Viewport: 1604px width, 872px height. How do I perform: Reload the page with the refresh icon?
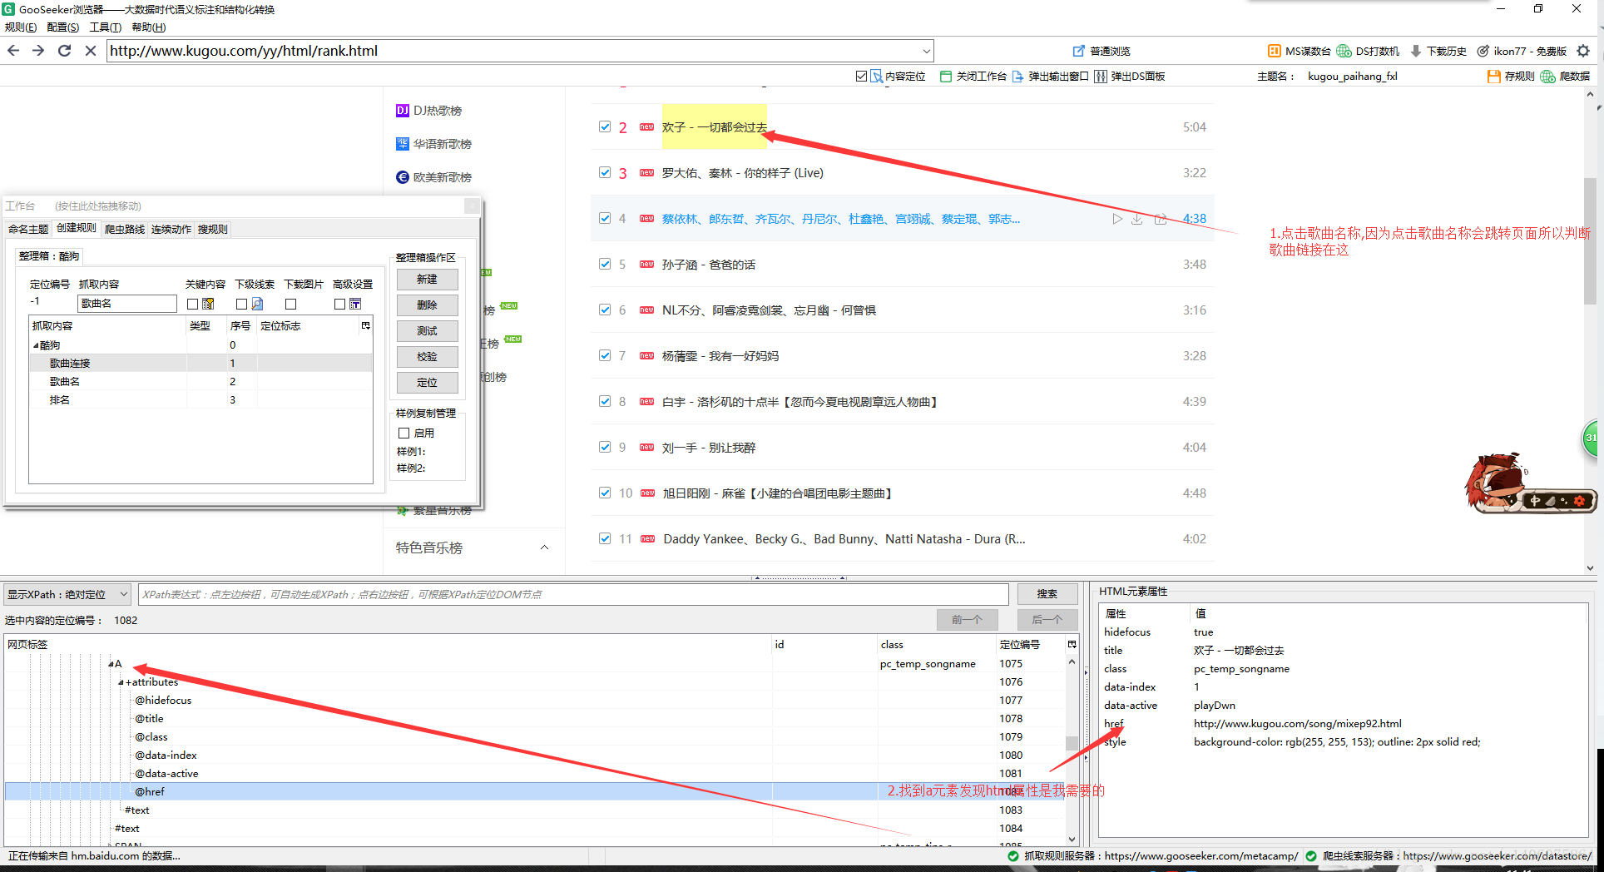(64, 51)
